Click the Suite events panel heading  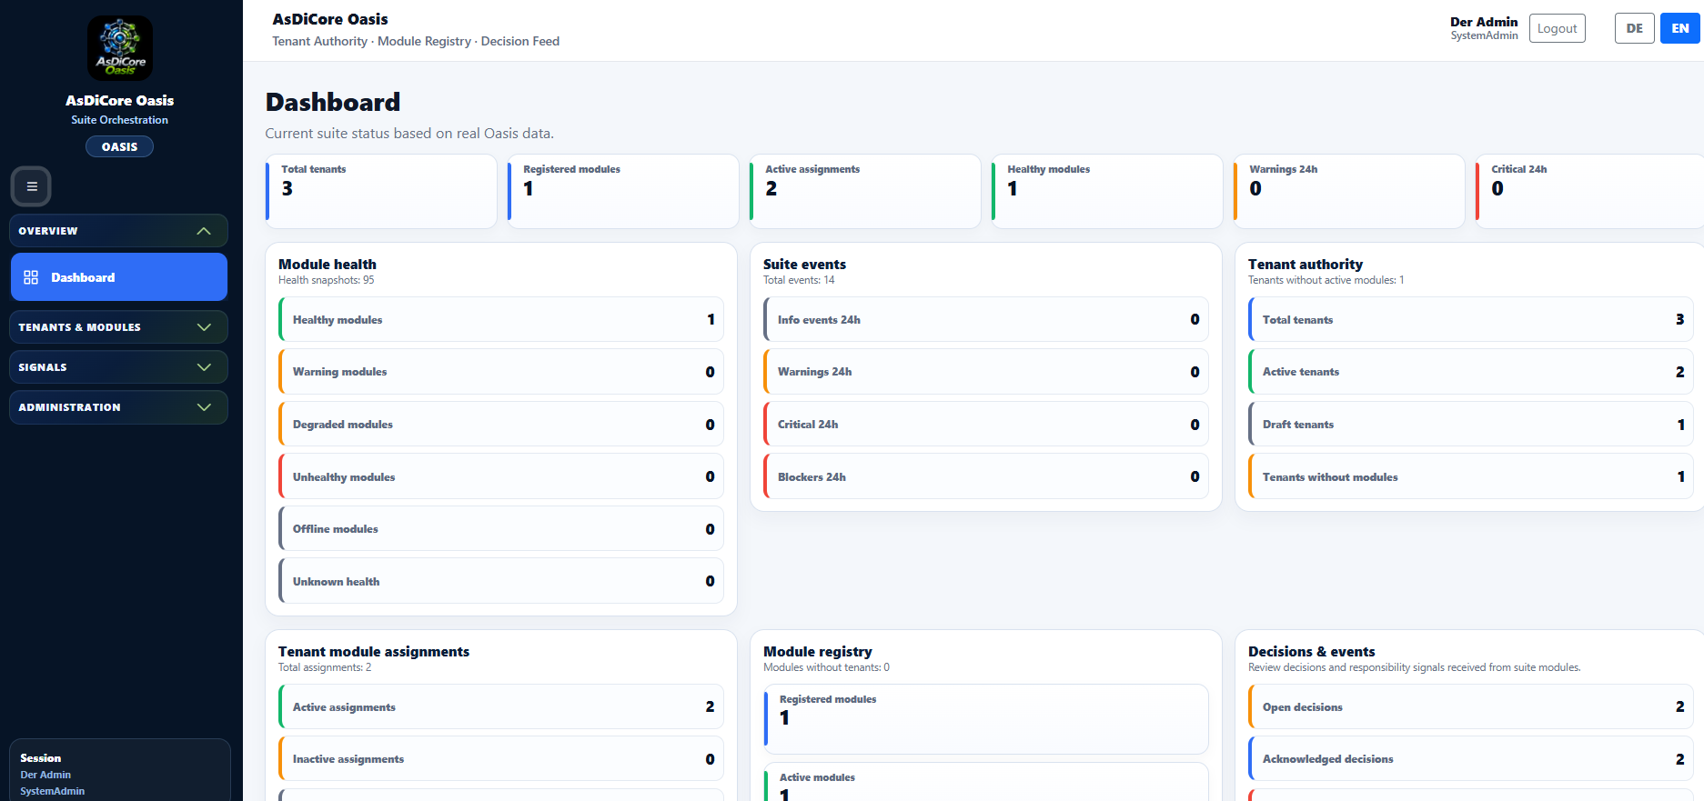[x=804, y=265]
